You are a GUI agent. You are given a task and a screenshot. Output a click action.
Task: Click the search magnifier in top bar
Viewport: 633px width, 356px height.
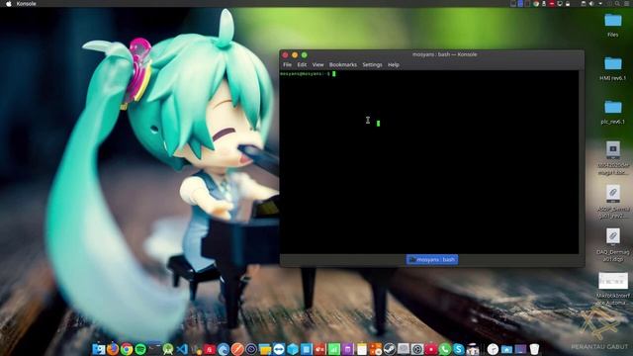tap(617, 4)
